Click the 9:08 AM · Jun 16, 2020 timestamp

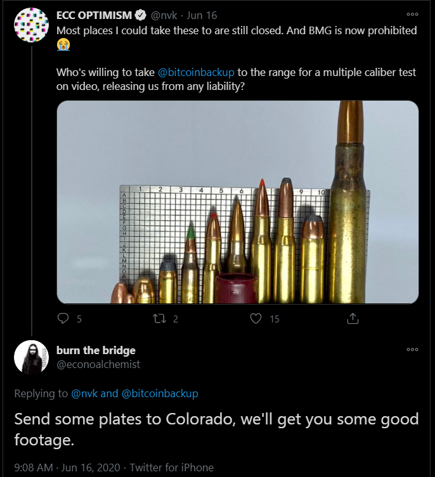pos(66,467)
